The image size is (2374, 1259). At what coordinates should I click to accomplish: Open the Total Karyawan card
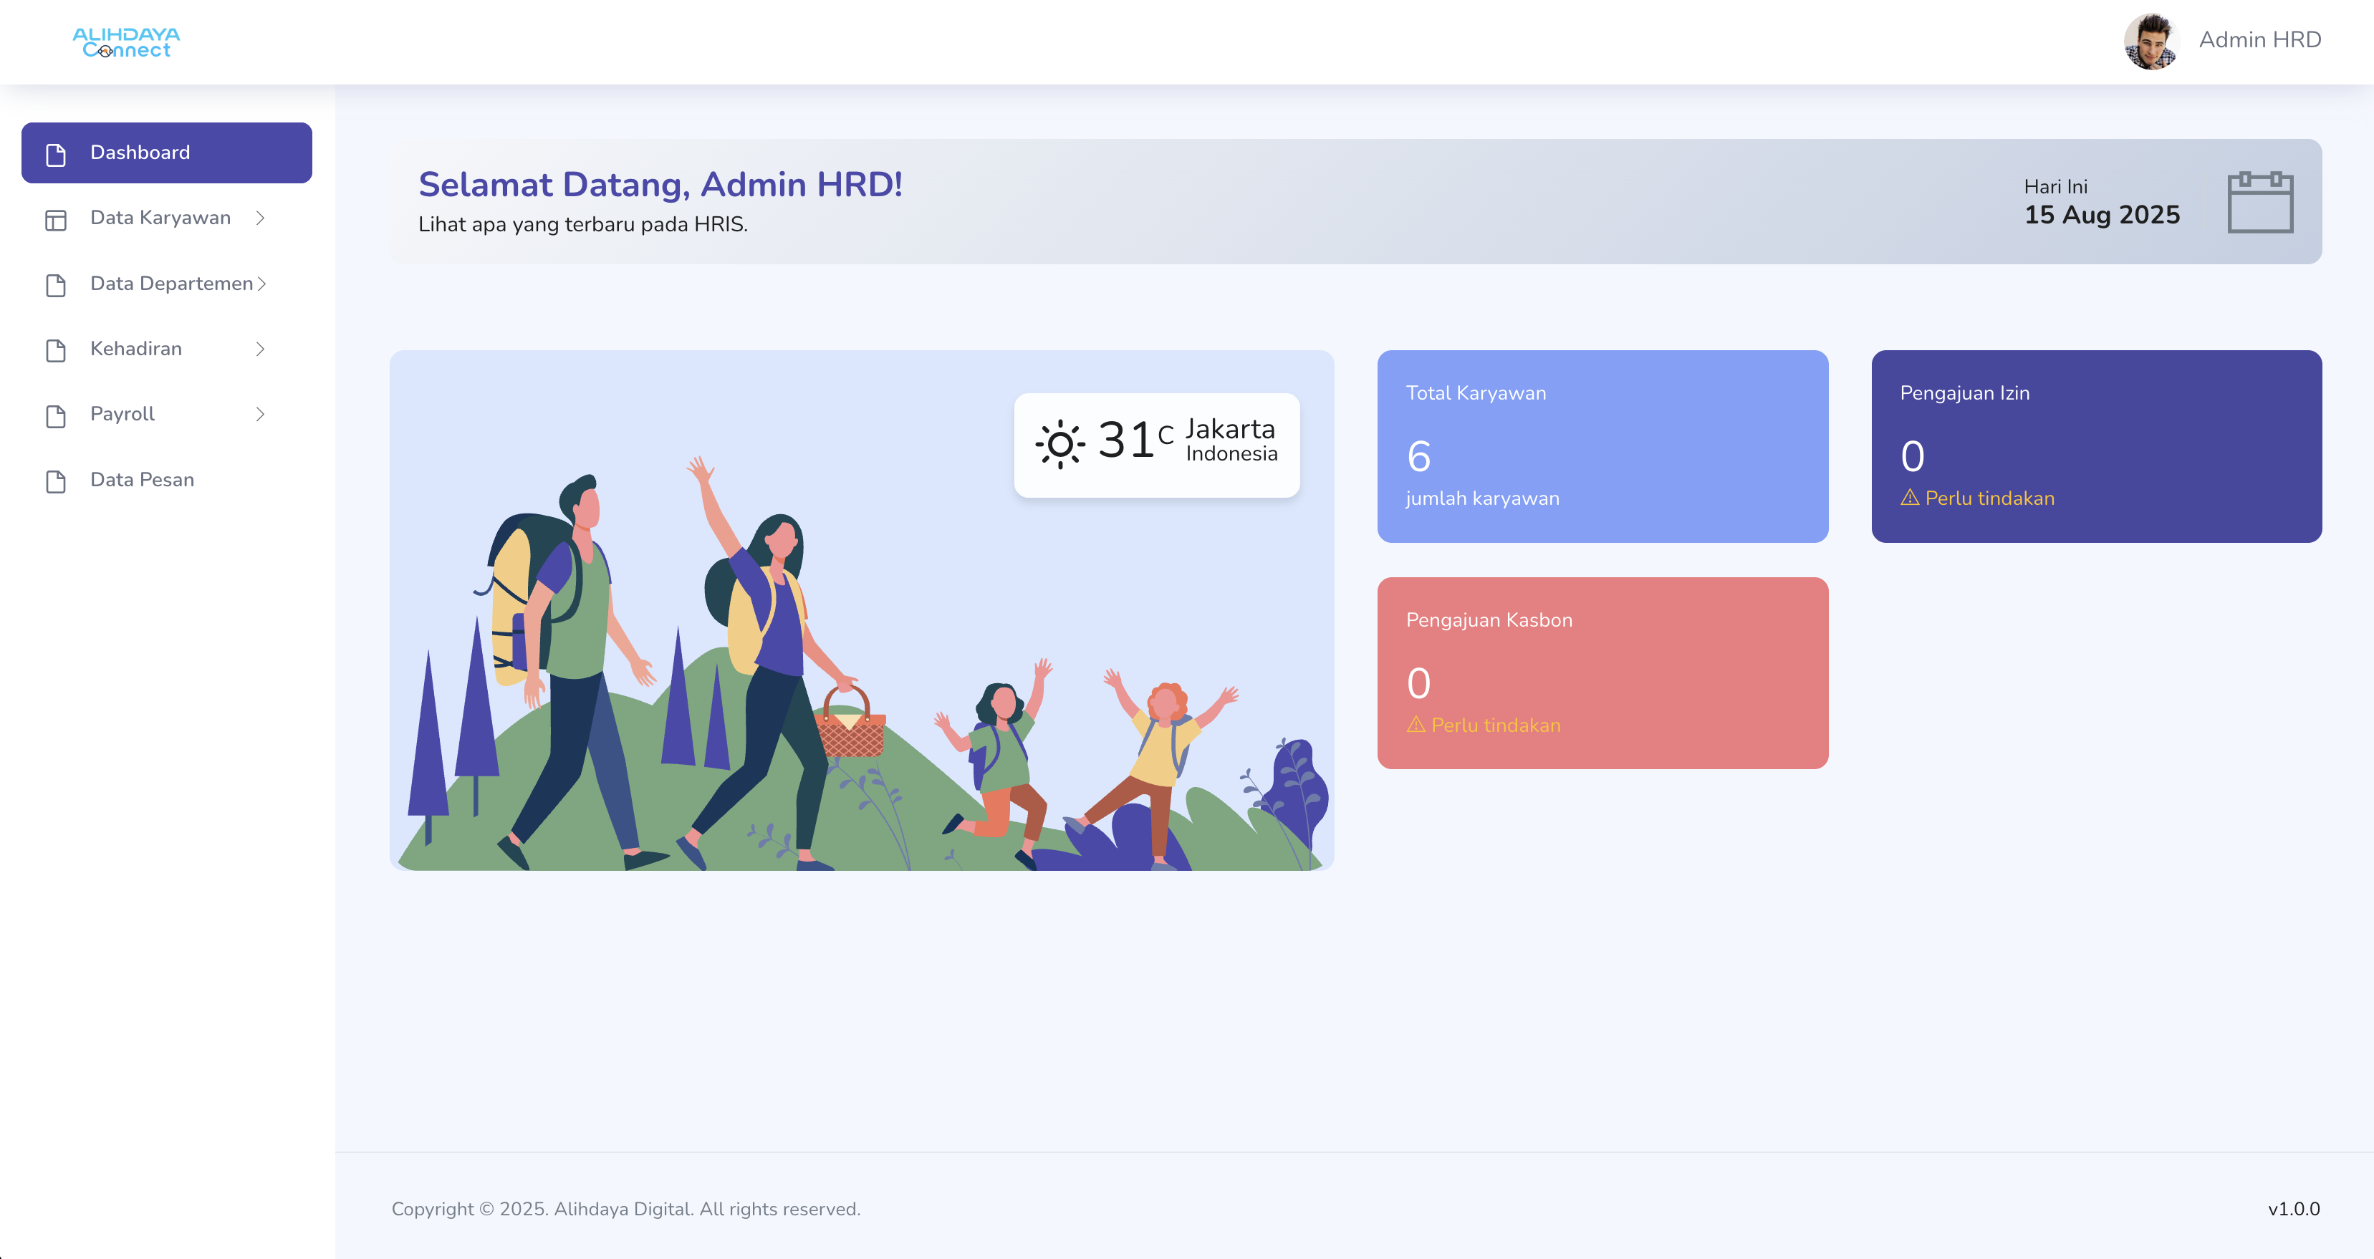tap(1602, 445)
